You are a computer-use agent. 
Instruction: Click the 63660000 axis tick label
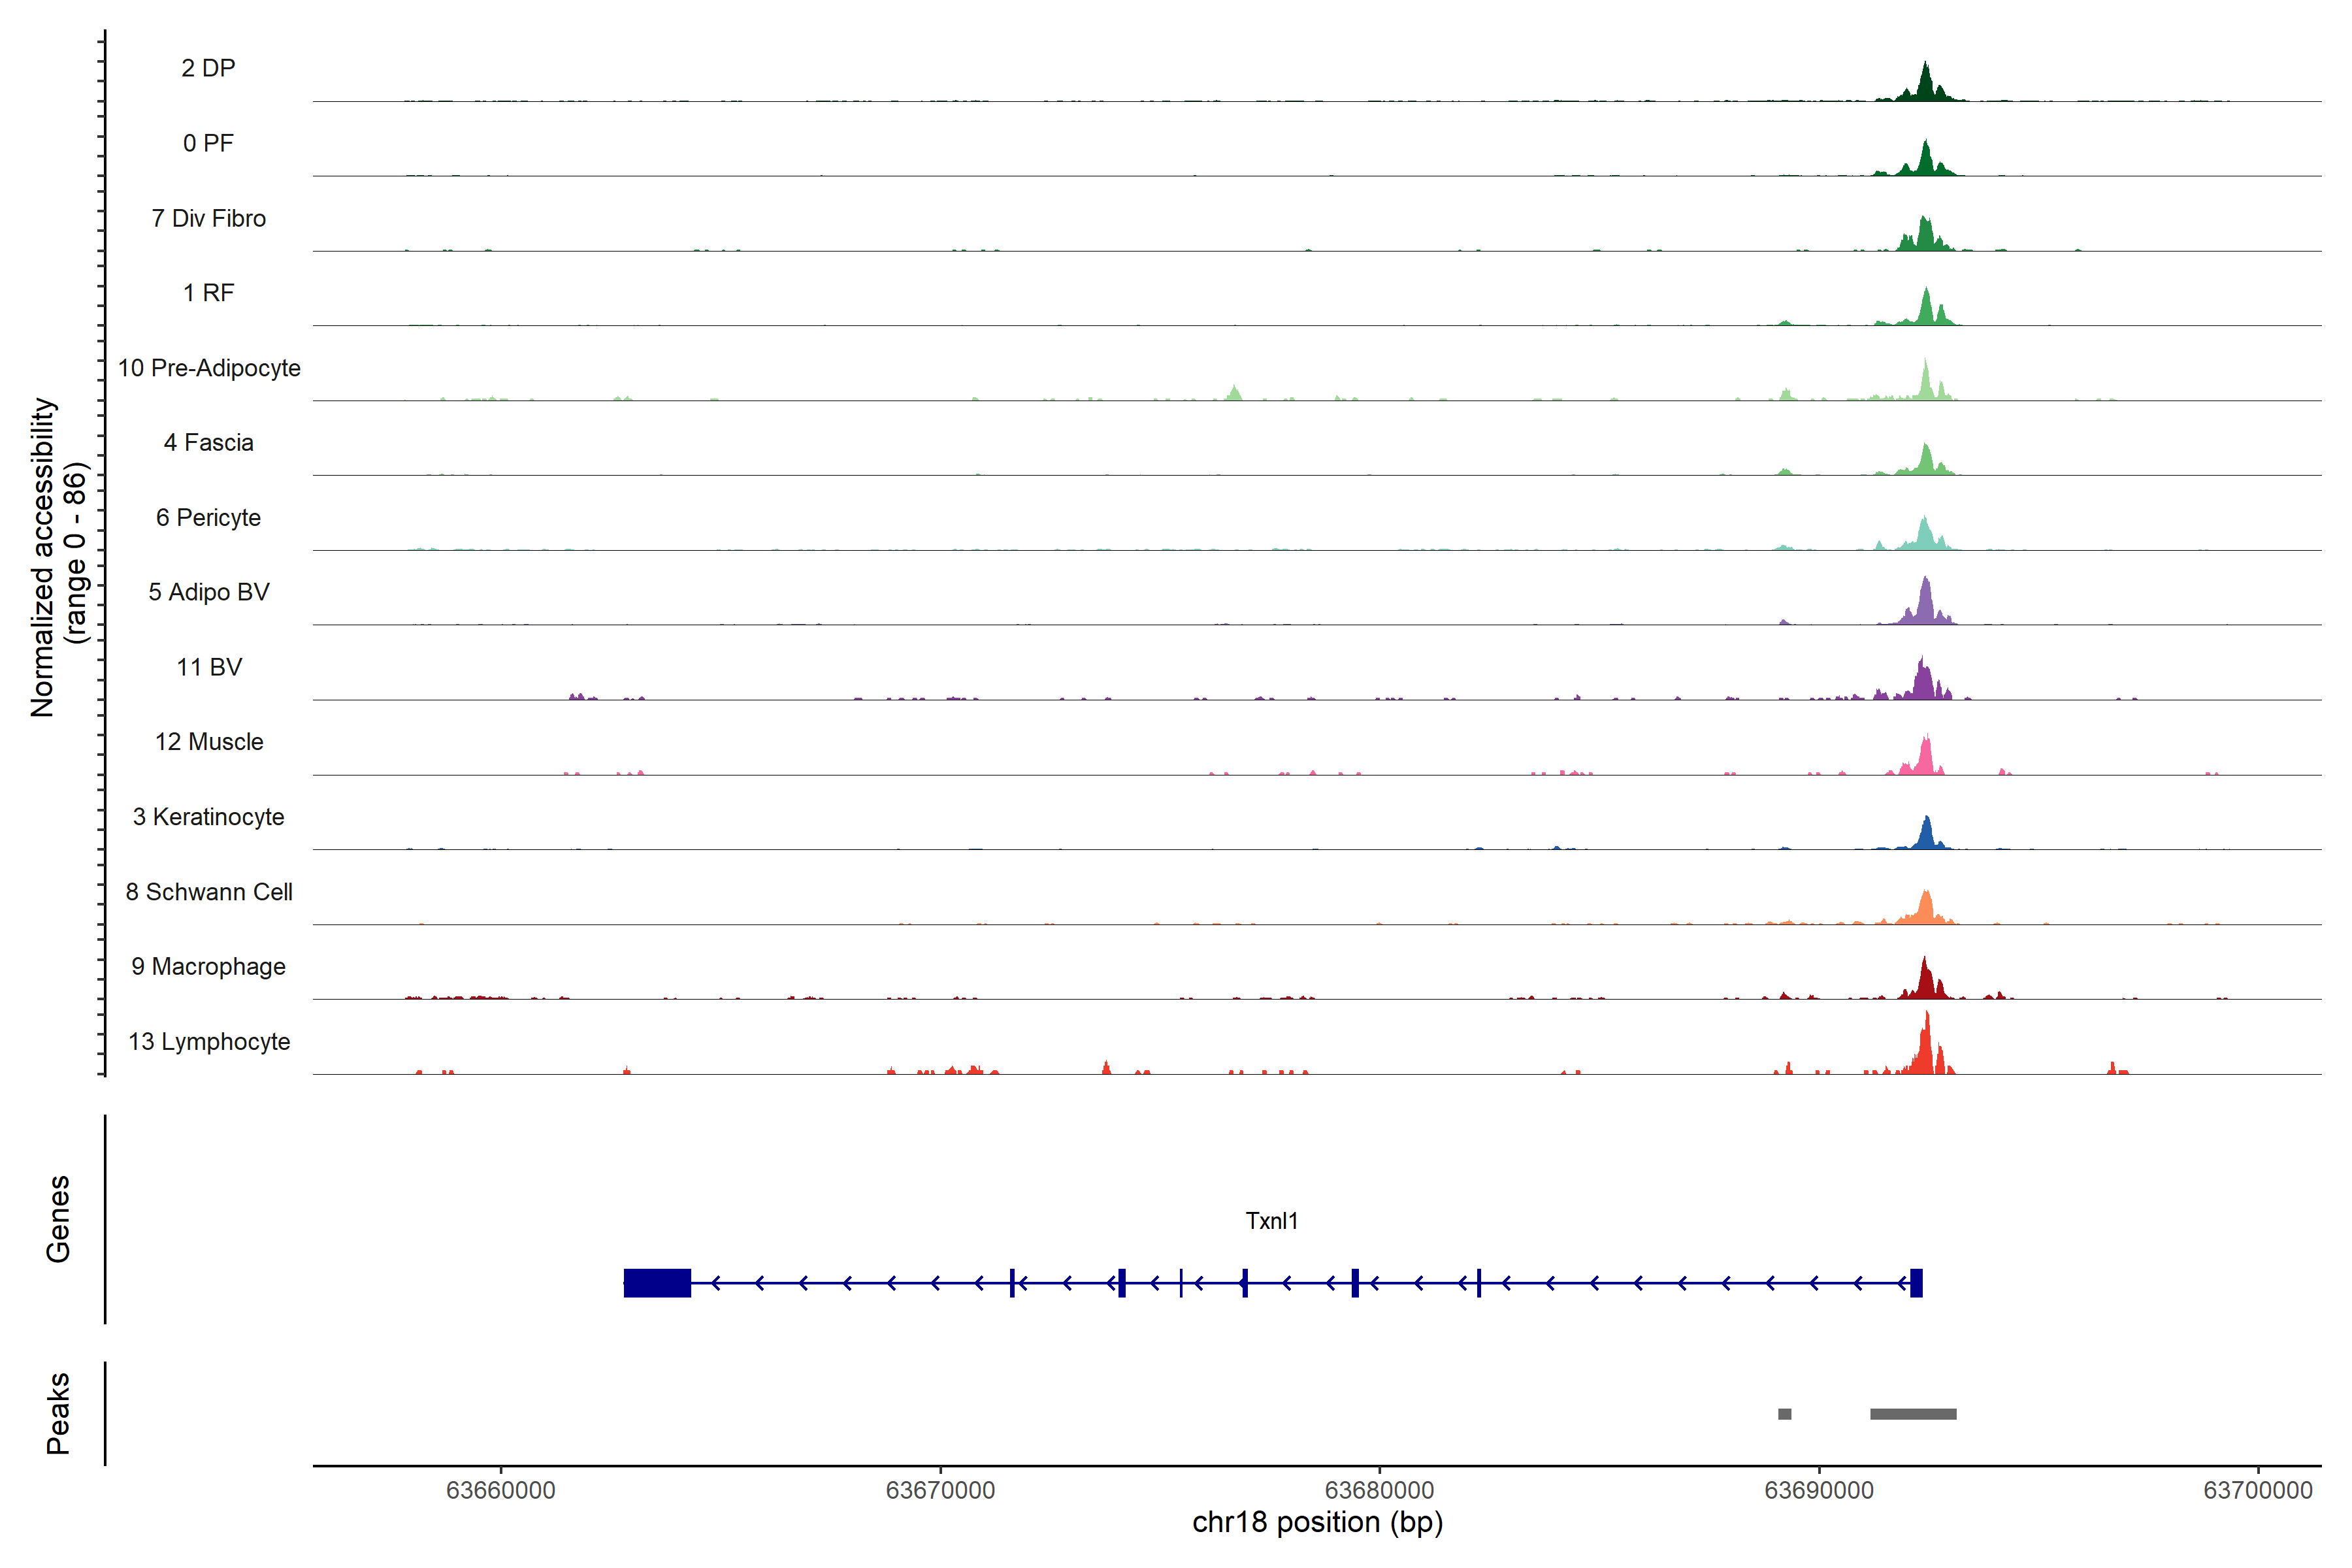tap(500, 1490)
